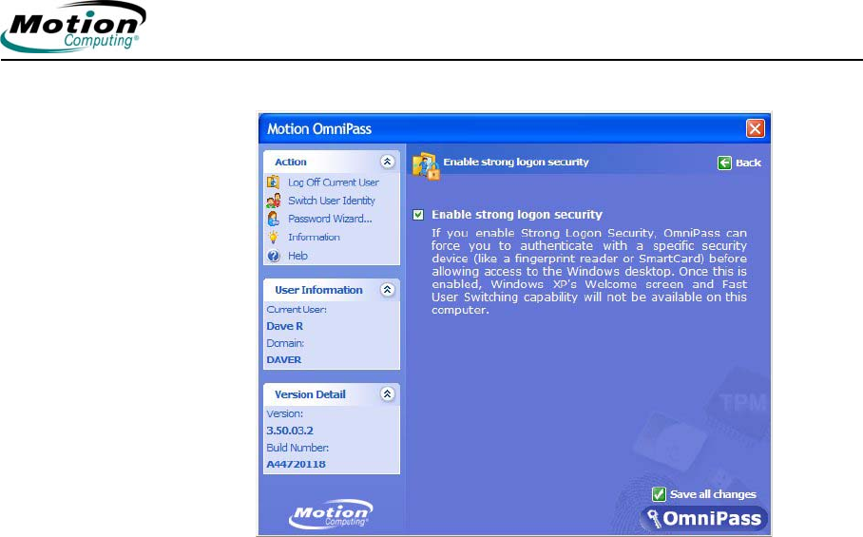Click the Log Off Current User icon

point(273,182)
